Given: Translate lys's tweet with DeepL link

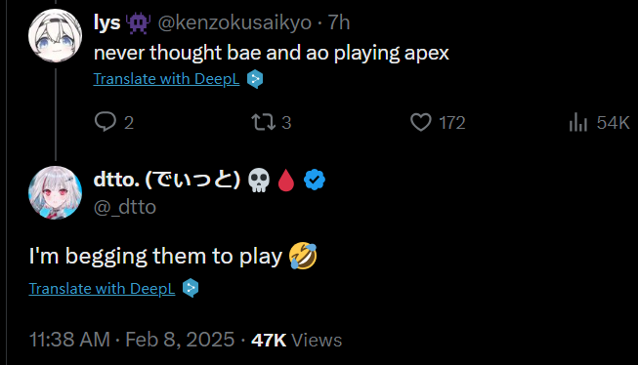Looking at the screenshot, I should 166,79.
